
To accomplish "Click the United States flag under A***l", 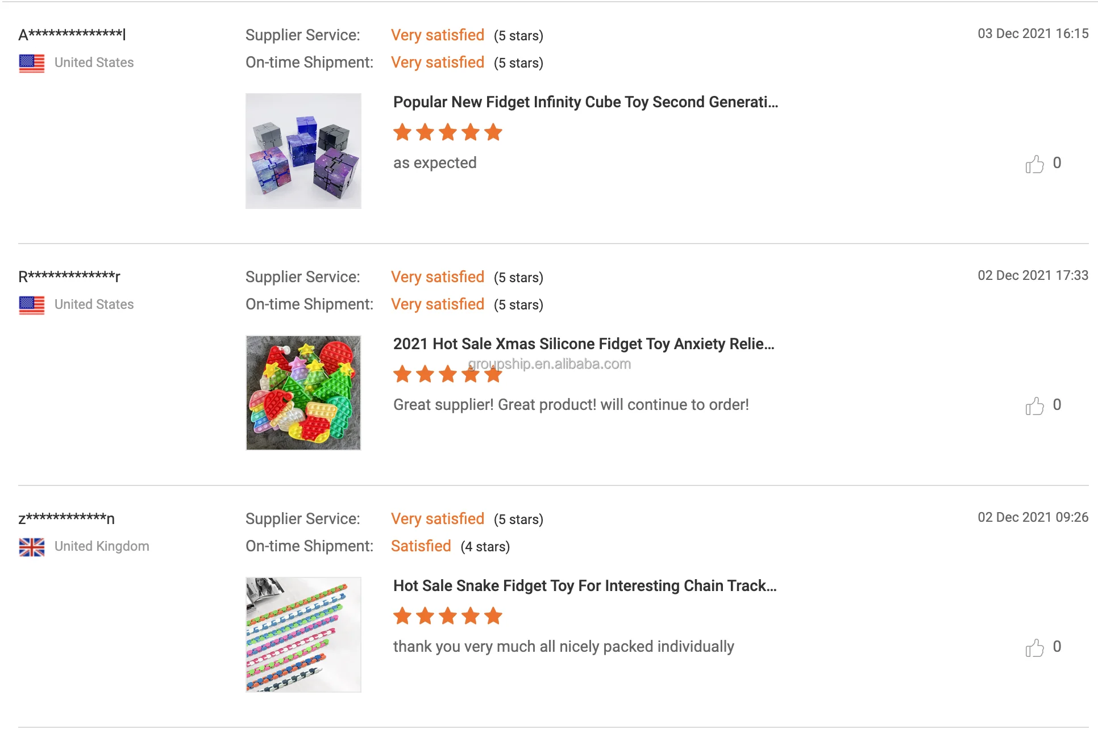I will click(32, 63).
